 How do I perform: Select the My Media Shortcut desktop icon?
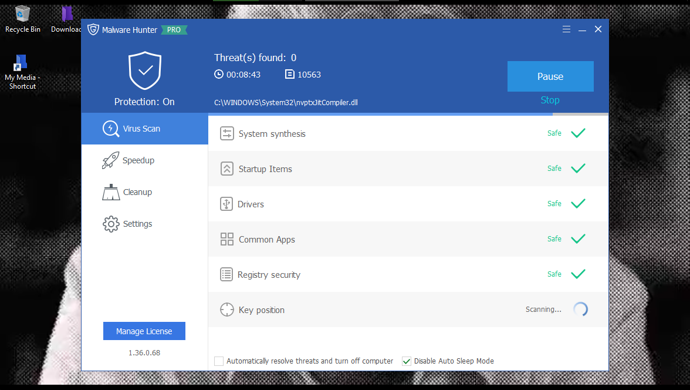coord(22,72)
